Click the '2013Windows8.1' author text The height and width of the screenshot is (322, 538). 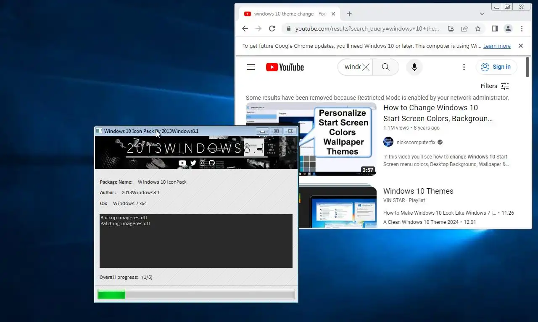[141, 192]
